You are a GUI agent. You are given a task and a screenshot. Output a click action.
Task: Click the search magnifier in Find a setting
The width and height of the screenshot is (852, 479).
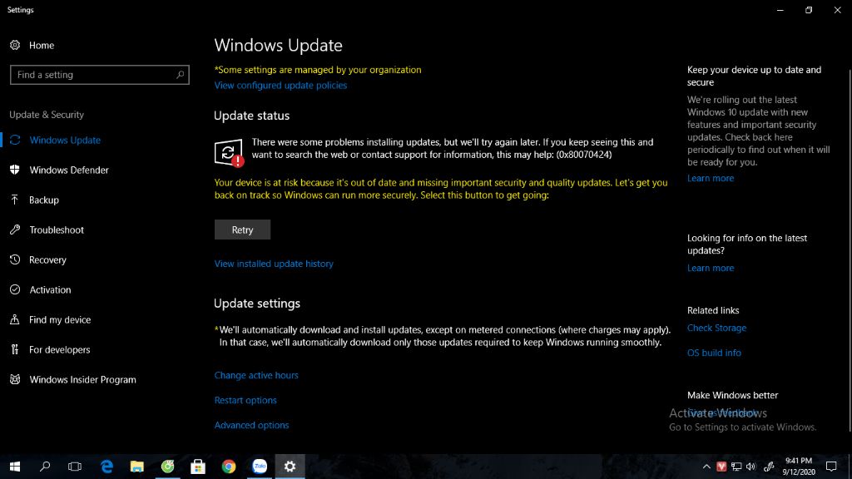point(180,74)
